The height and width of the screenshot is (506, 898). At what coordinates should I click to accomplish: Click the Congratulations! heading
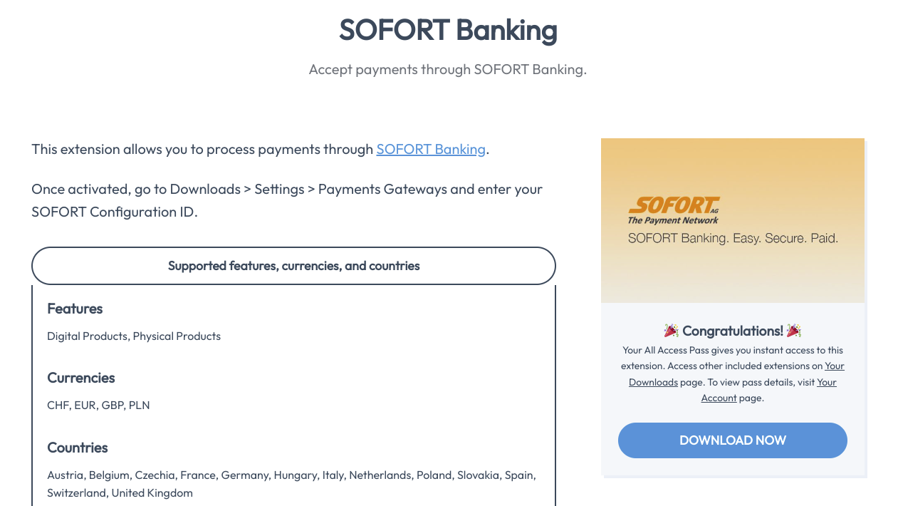click(732, 330)
